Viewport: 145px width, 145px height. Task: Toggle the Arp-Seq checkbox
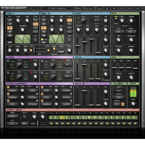click(84, 8)
